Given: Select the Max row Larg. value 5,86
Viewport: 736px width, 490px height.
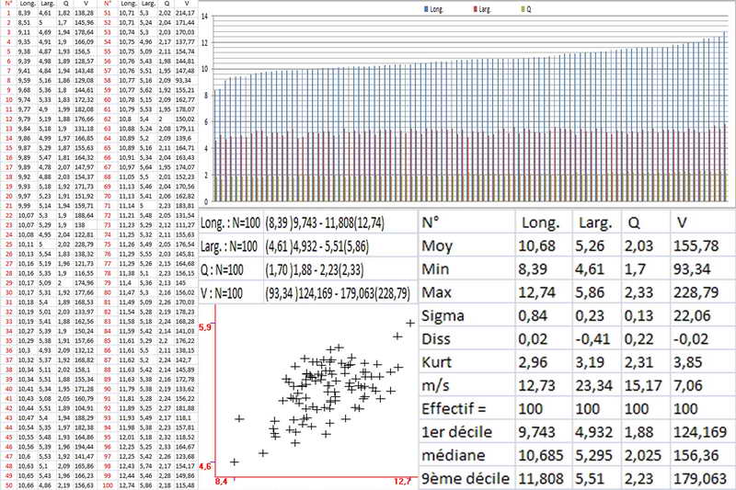Looking at the screenshot, I should (x=590, y=292).
